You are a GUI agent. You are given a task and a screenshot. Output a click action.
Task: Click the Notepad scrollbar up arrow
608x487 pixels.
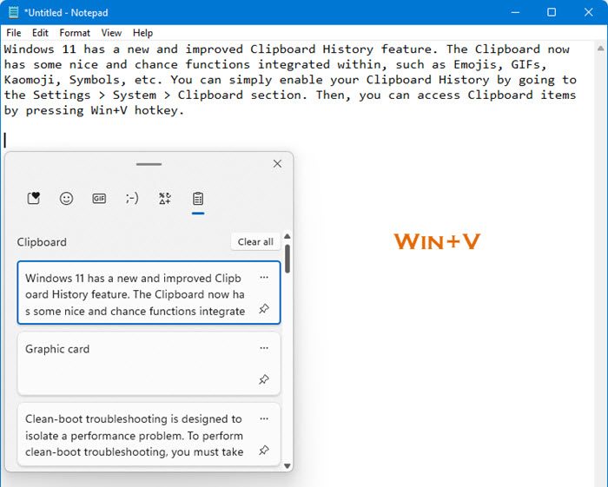601,49
